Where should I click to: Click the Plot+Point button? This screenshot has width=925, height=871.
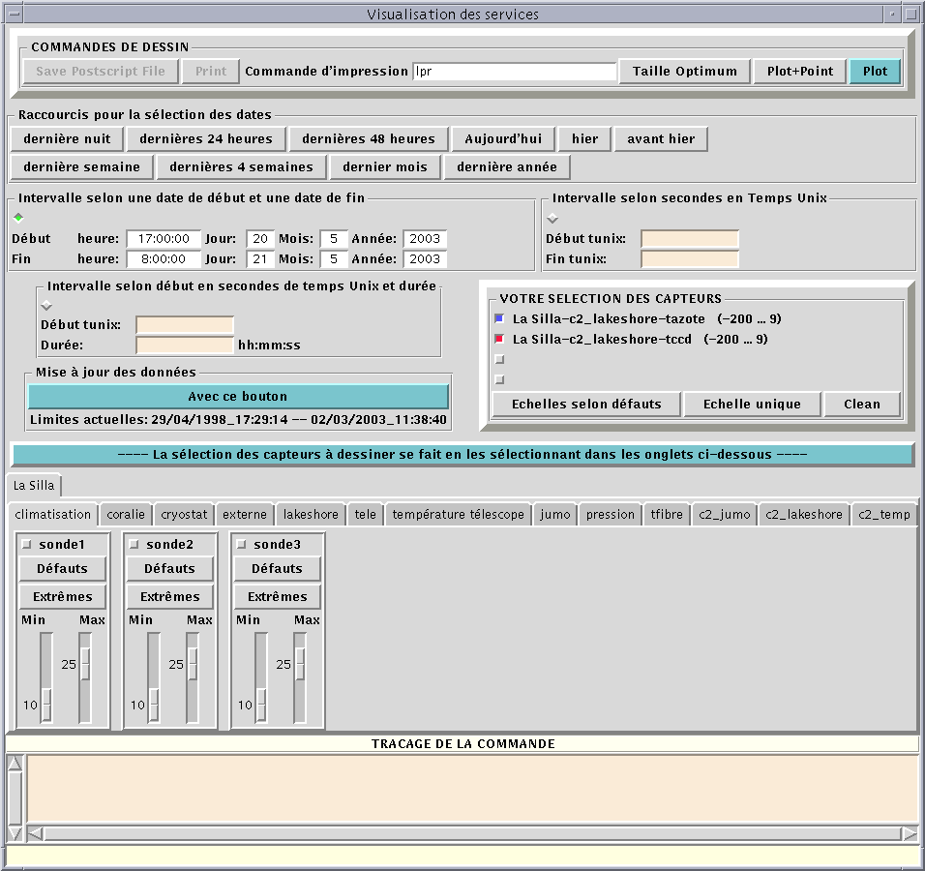point(799,71)
